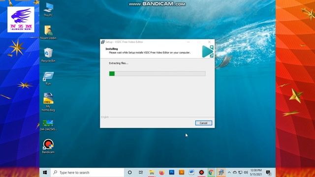This screenshot has width=315, height=177.
Task: Open the notification center
Action: [268, 173]
